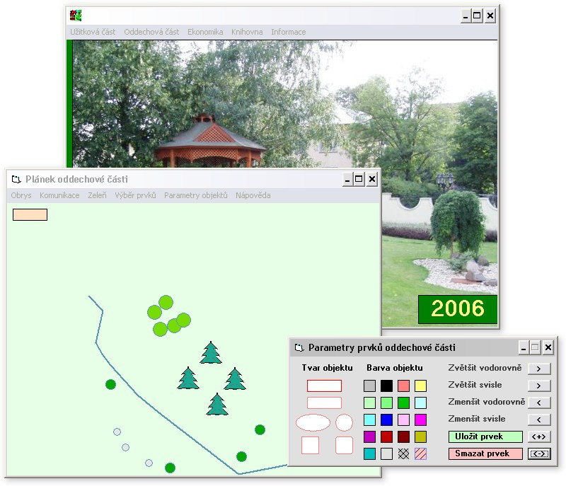The height and width of the screenshot is (486, 566).
Task: Choose the palest green color swatch
Action: click(x=369, y=403)
